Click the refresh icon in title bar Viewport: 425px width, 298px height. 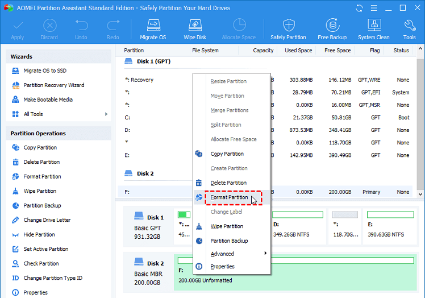click(359, 8)
